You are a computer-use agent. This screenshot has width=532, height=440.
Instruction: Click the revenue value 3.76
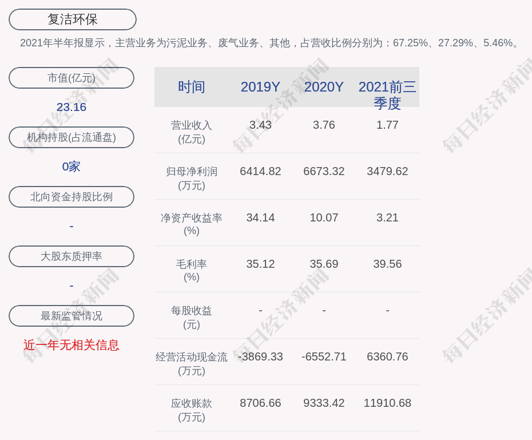[x=324, y=125]
